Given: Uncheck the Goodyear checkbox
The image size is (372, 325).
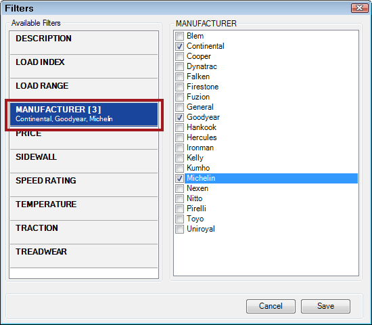Looking at the screenshot, I should pos(180,117).
